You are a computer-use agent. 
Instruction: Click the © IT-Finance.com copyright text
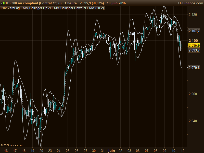coord(11,145)
